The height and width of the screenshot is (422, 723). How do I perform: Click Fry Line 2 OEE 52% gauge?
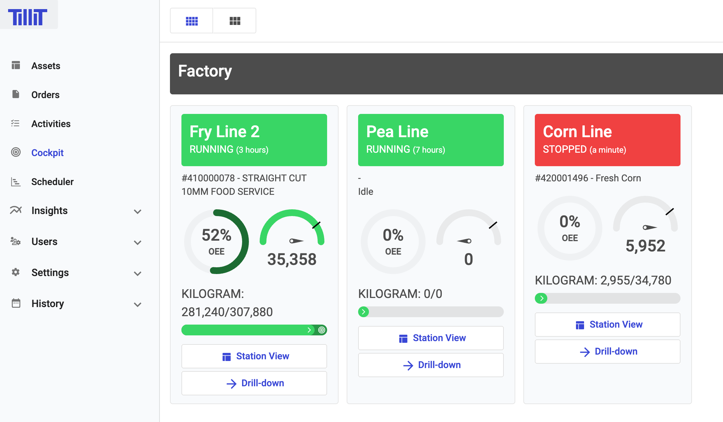(x=216, y=241)
